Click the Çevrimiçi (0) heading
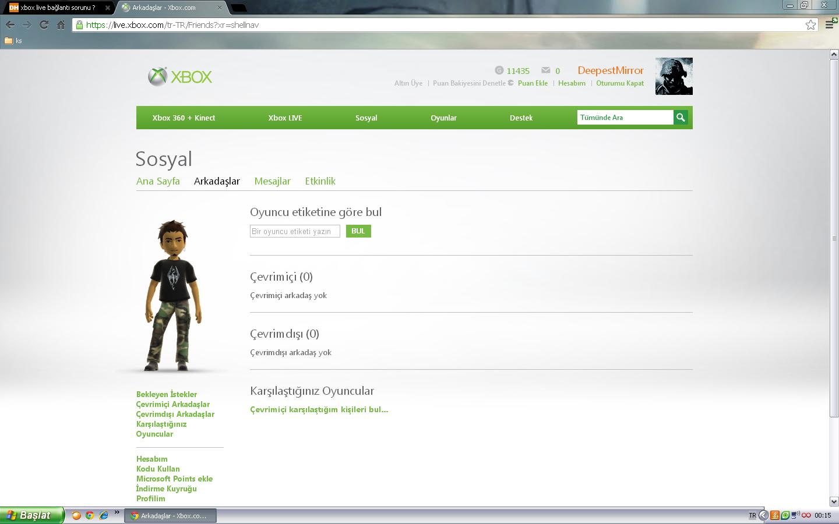This screenshot has height=524, width=839. 281,277
